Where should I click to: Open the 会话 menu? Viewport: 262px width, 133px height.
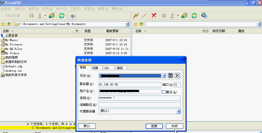pyautogui.click(x=6, y=9)
